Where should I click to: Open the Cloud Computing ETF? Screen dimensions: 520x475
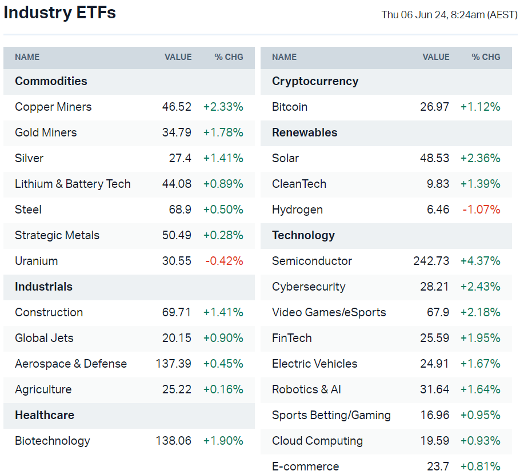[317, 441]
